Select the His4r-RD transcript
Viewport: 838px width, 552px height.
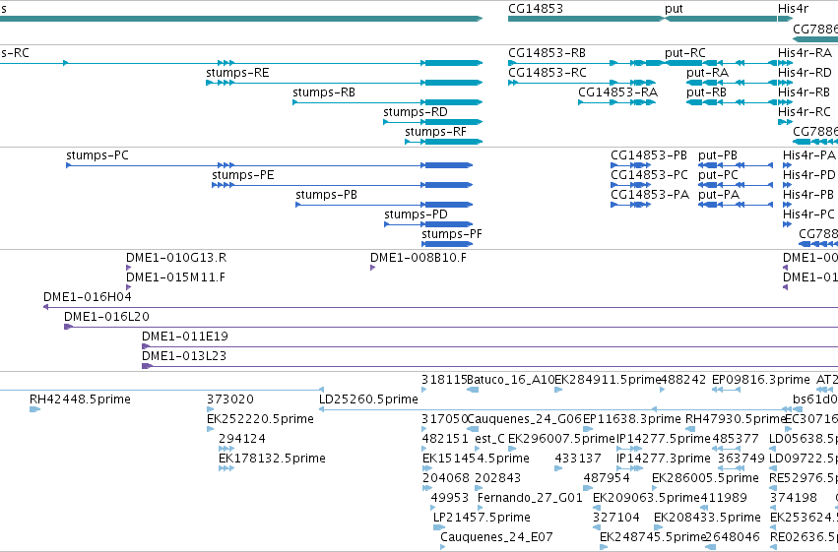click(785, 83)
